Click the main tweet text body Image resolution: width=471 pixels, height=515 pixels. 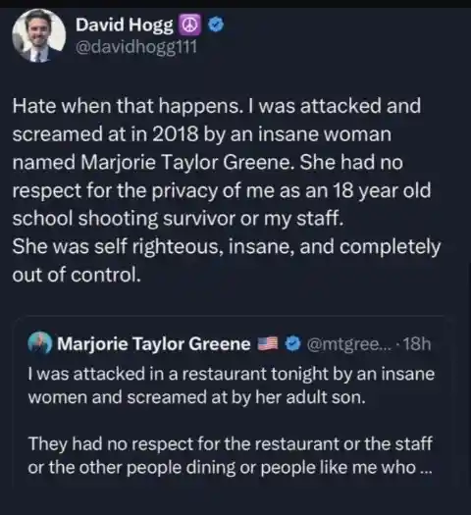point(227,190)
